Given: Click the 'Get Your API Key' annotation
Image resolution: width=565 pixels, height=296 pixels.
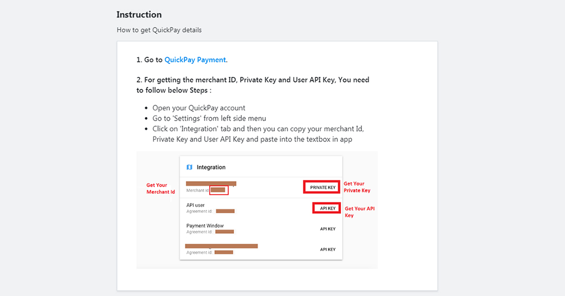Looking at the screenshot, I should pos(359,212).
